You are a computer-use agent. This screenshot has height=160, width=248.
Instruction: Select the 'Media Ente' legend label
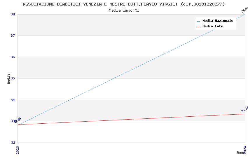213,26
